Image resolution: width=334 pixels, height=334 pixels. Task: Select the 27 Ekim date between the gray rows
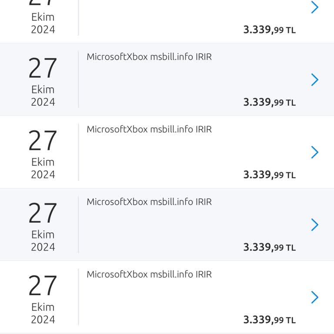point(43,148)
